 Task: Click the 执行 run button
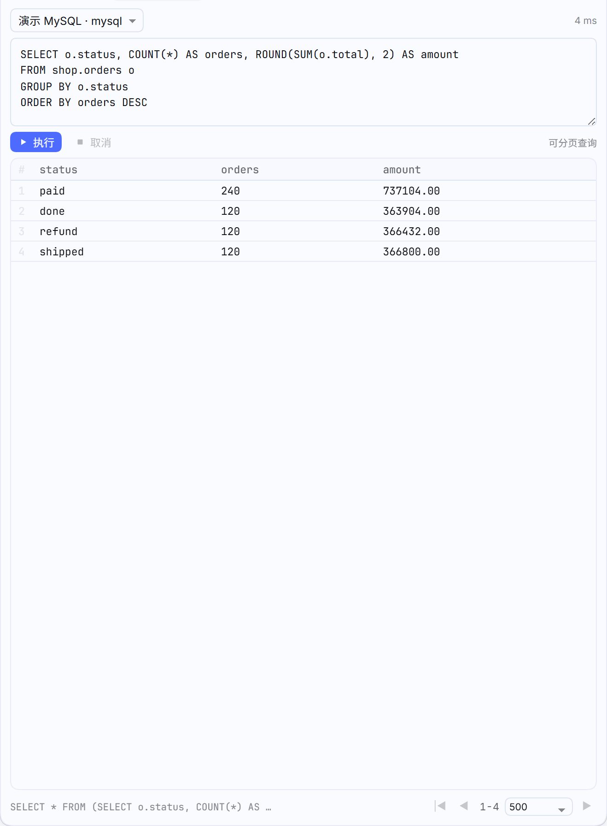point(36,142)
